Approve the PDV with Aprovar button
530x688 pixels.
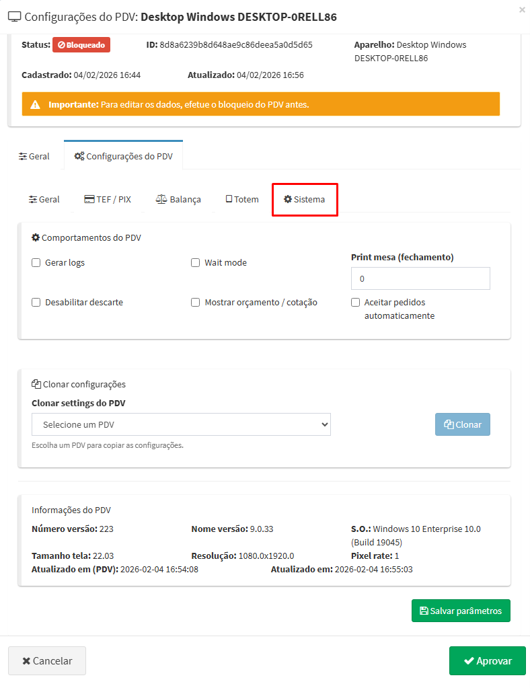click(x=487, y=660)
